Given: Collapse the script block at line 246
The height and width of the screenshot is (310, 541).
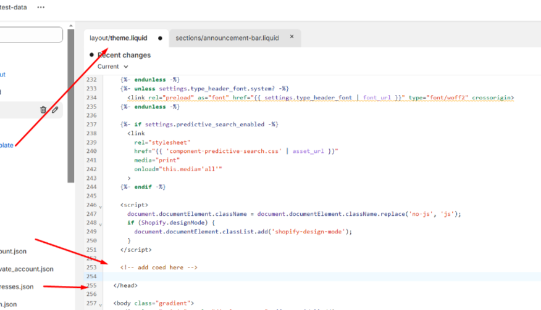Looking at the screenshot, I should click(x=101, y=207).
